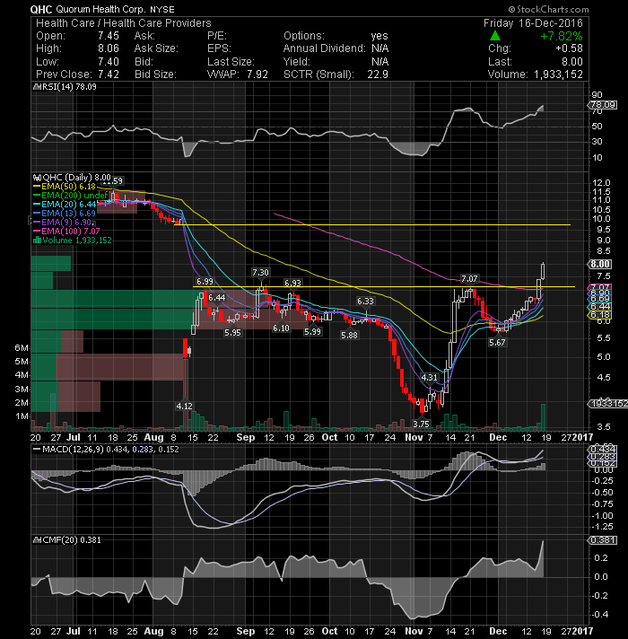Click the tall green final volume bar
This screenshot has height=639, width=628.
pyautogui.click(x=543, y=417)
